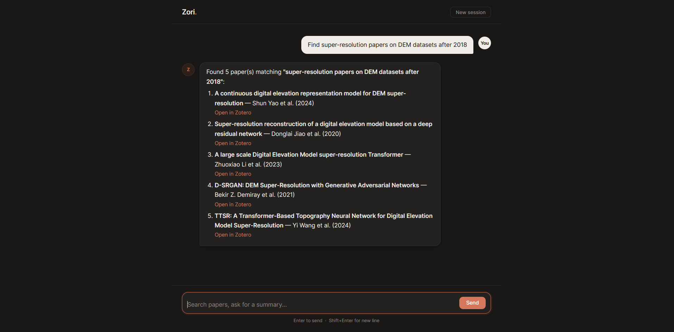674x332 pixels.
Task: Click the Zori logo
Action: click(189, 12)
